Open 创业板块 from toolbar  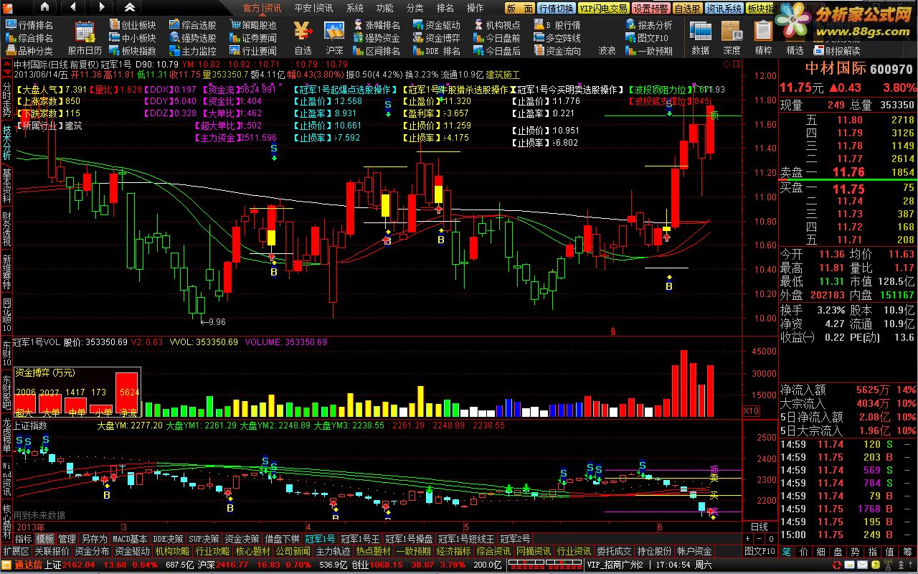point(132,25)
